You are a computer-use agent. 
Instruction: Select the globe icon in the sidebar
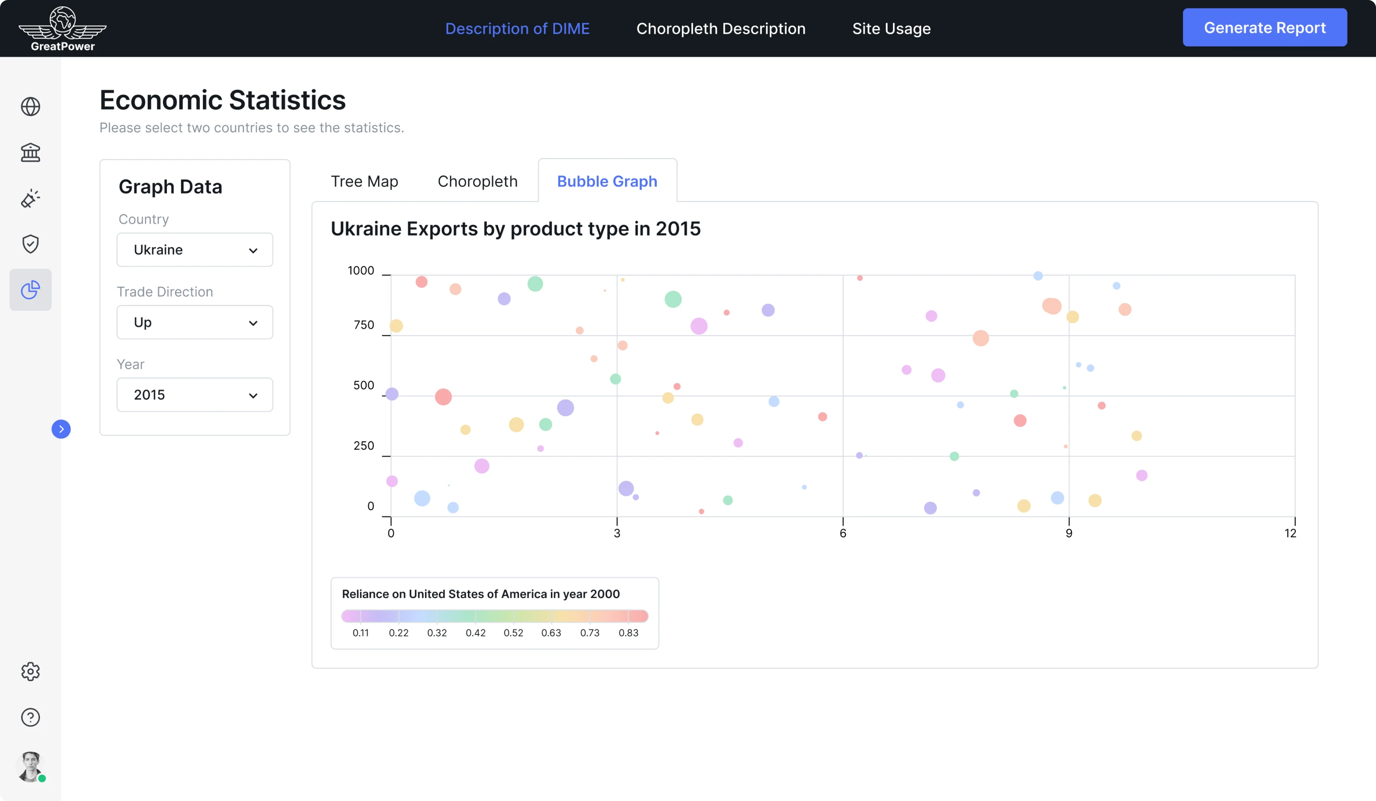pyautogui.click(x=30, y=107)
